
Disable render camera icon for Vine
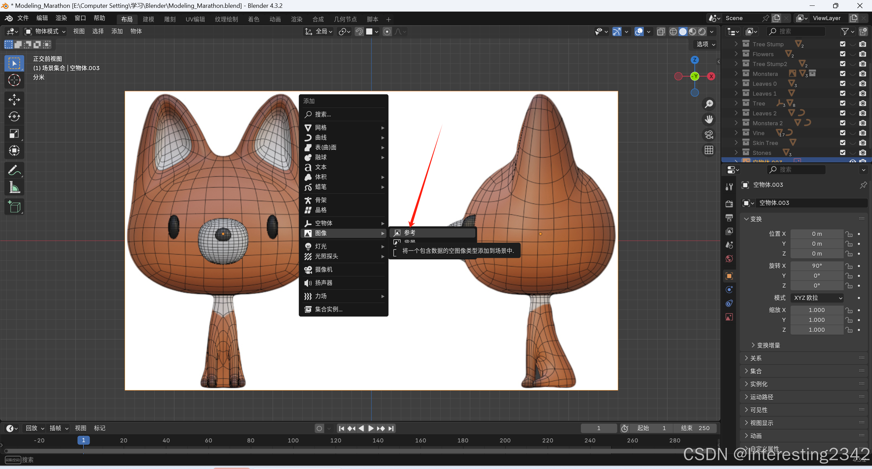coord(862,133)
